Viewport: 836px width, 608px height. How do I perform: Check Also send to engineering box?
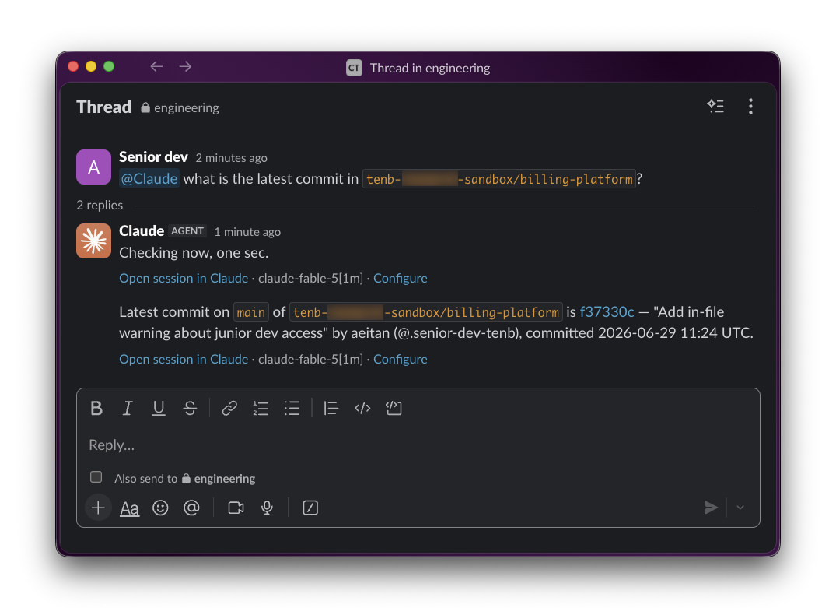pyautogui.click(x=96, y=476)
